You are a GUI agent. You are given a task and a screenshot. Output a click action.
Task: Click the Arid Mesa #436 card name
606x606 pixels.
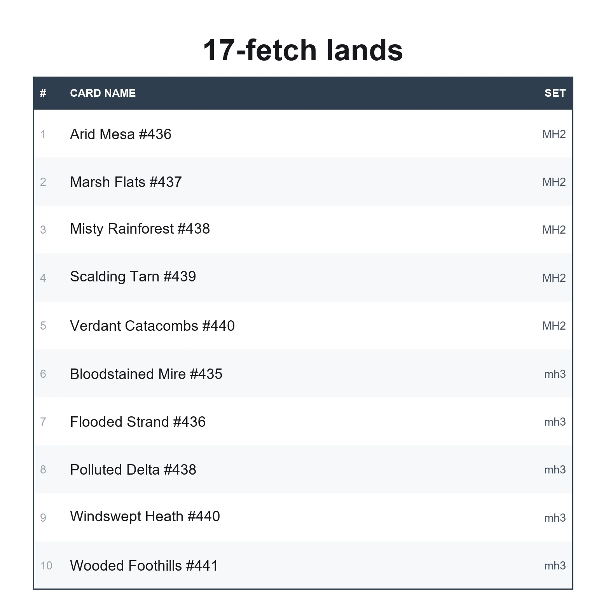(x=121, y=134)
